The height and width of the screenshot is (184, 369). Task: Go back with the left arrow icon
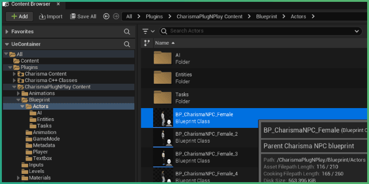[107, 17]
